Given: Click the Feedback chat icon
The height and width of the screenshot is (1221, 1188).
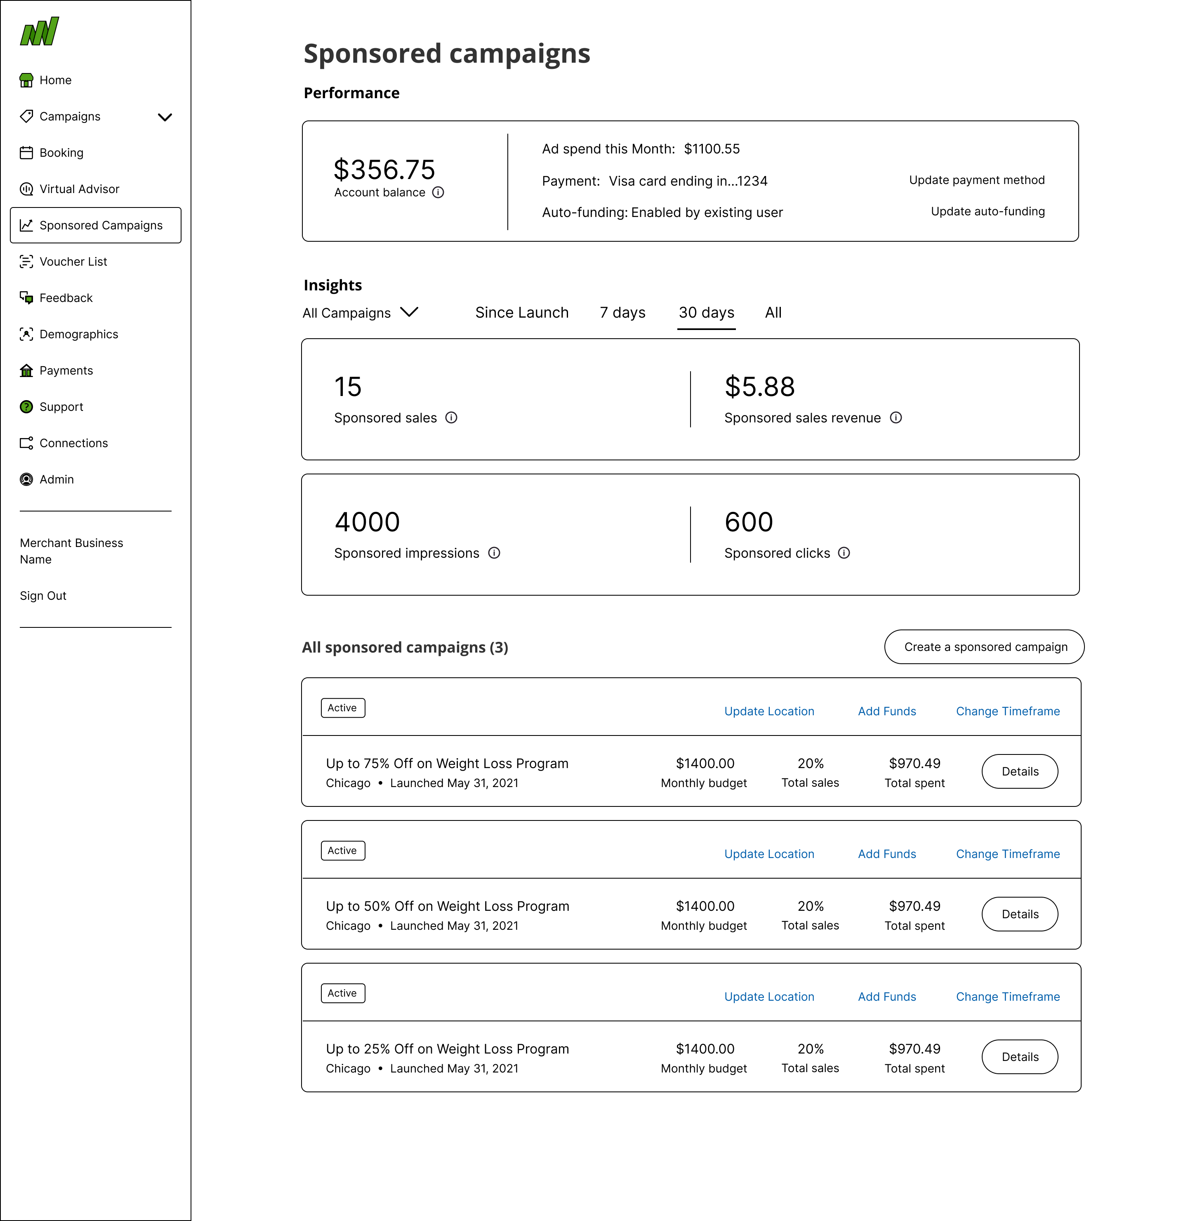Looking at the screenshot, I should (x=26, y=297).
